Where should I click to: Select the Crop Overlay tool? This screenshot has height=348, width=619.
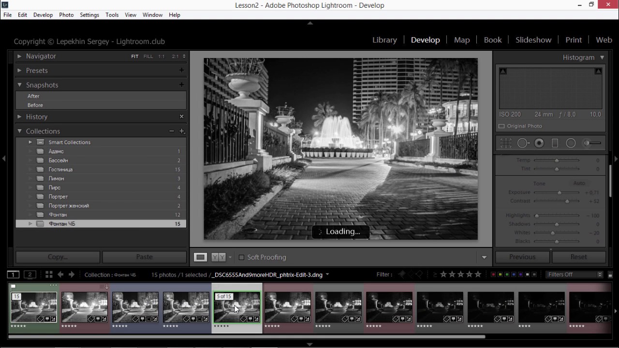[x=506, y=143]
